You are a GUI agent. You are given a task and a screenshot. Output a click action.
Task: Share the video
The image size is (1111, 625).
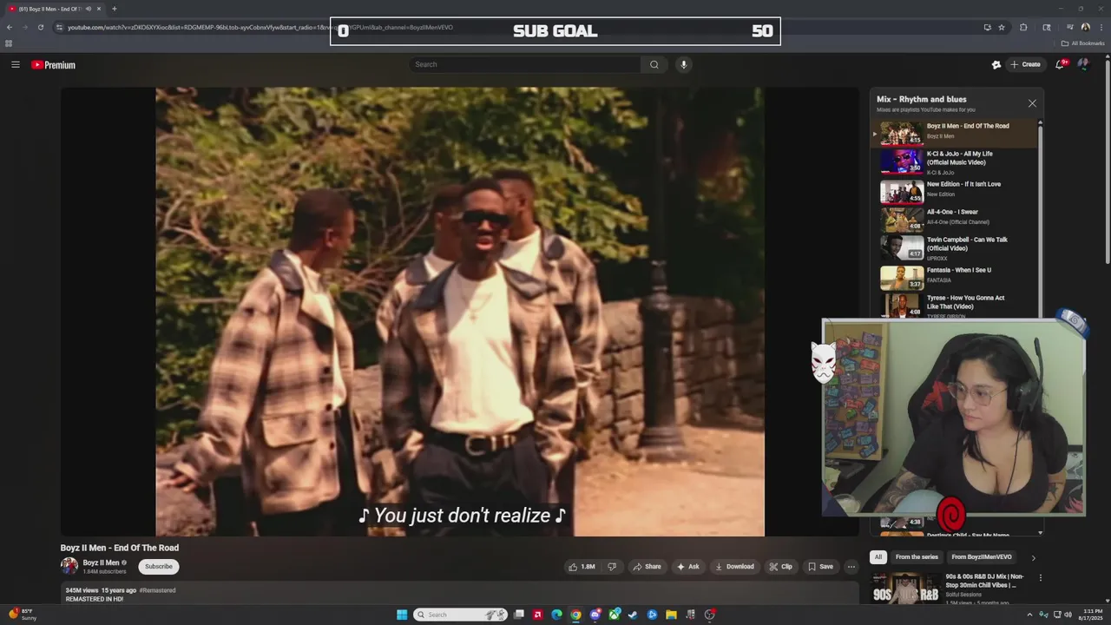tap(647, 567)
